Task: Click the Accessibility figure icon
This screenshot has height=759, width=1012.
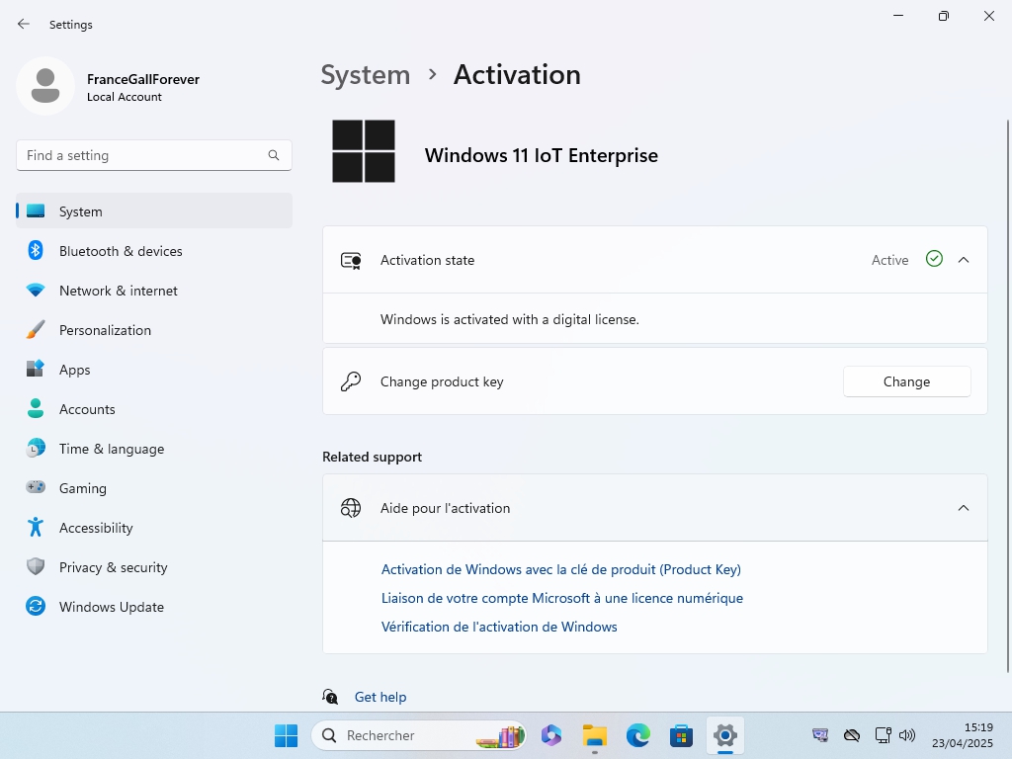Action: (x=36, y=528)
